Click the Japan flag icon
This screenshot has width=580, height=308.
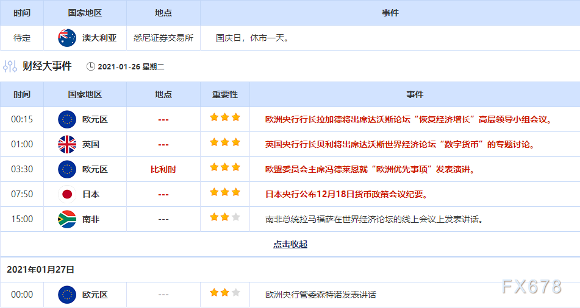coord(66,194)
